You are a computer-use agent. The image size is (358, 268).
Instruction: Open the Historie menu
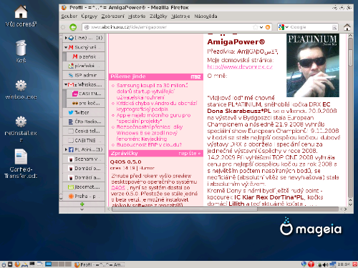tap(137, 16)
